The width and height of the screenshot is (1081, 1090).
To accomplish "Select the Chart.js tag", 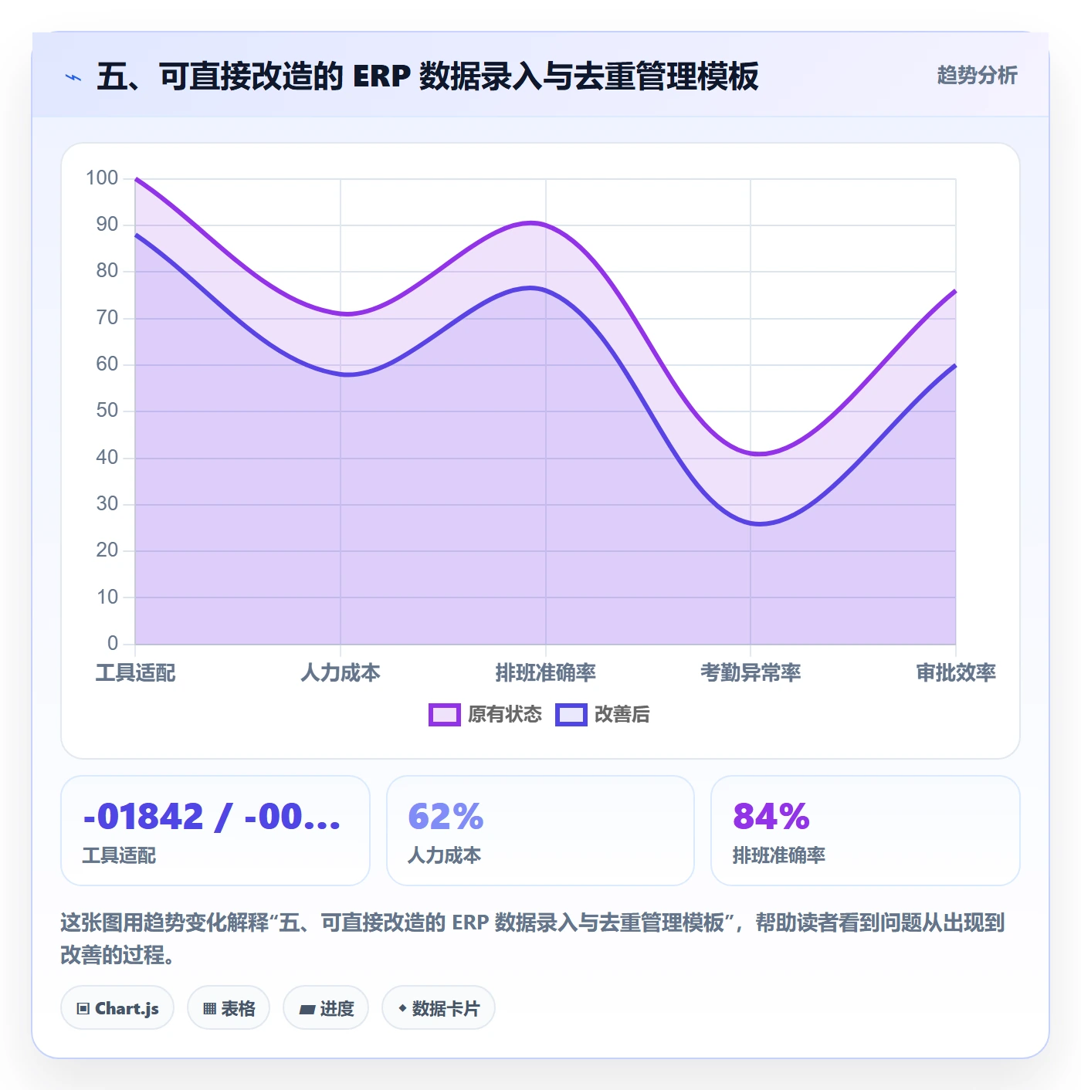I will [117, 1008].
